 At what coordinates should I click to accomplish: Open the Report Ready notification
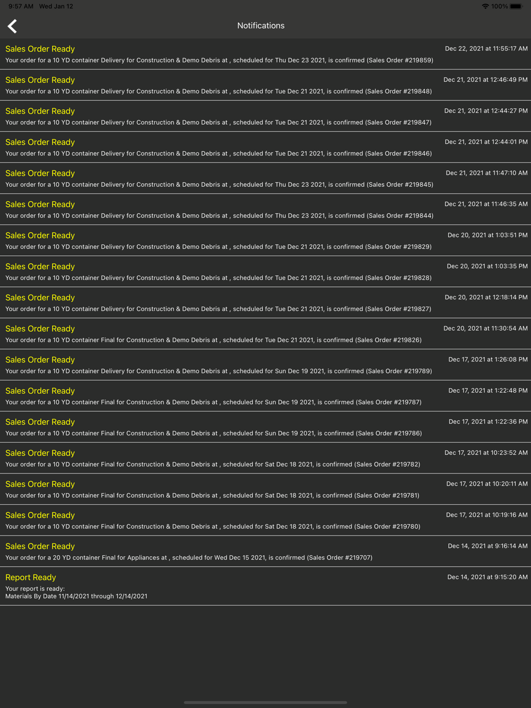point(265,586)
